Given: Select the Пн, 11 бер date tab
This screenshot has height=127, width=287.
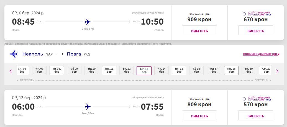Looking at the screenshot, I should pos(109,70).
